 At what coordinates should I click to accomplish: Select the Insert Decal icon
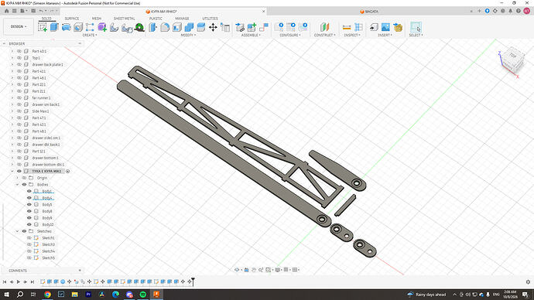(x=398, y=27)
